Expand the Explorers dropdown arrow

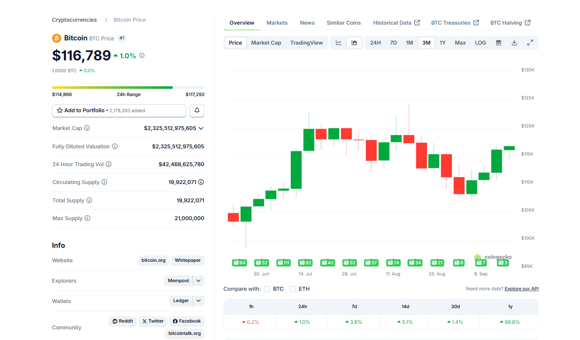tap(198, 281)
